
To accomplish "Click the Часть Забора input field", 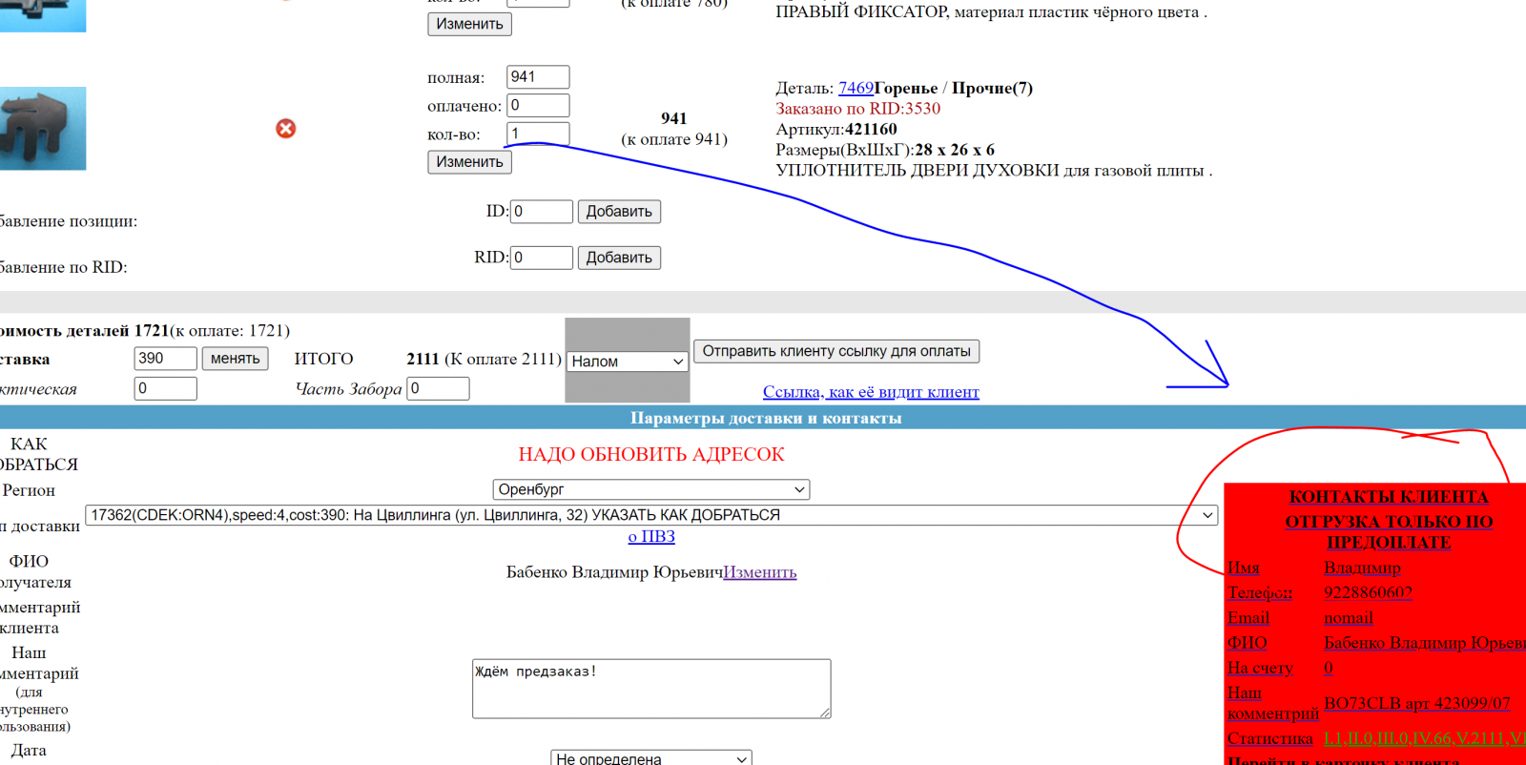I will pyautogui.click(x=438, y=388).
